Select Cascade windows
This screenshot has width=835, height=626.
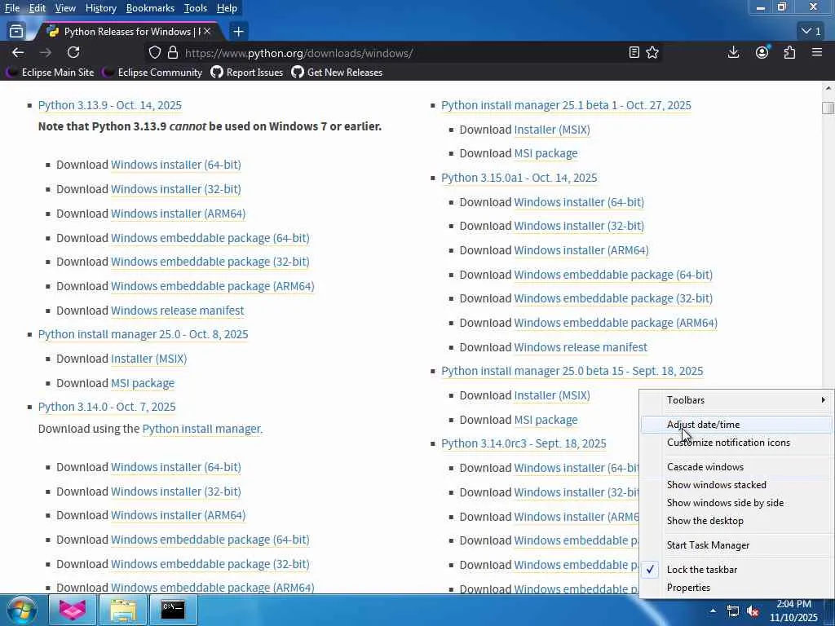tap(736, 467)
